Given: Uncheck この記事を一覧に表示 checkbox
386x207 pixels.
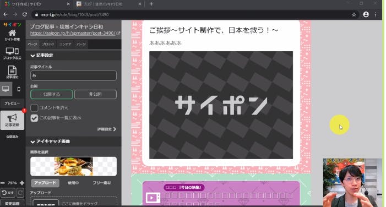Looking at the screenshot, I should (34, 118).
